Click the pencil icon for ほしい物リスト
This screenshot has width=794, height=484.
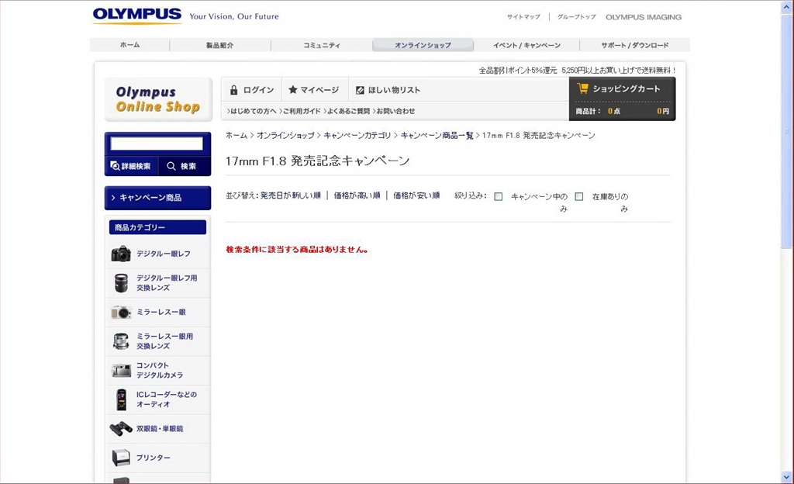(x=360, y=90)
